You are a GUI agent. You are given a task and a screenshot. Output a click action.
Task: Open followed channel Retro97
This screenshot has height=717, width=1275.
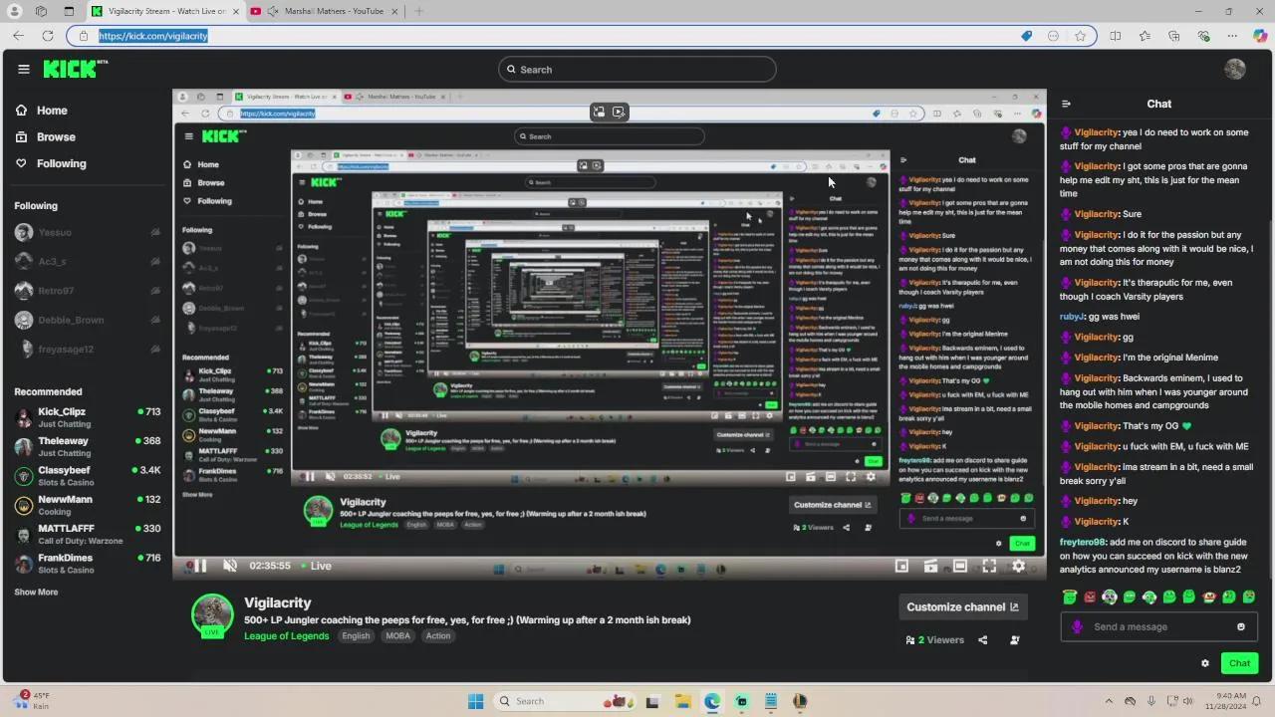(x=86, y=291)
